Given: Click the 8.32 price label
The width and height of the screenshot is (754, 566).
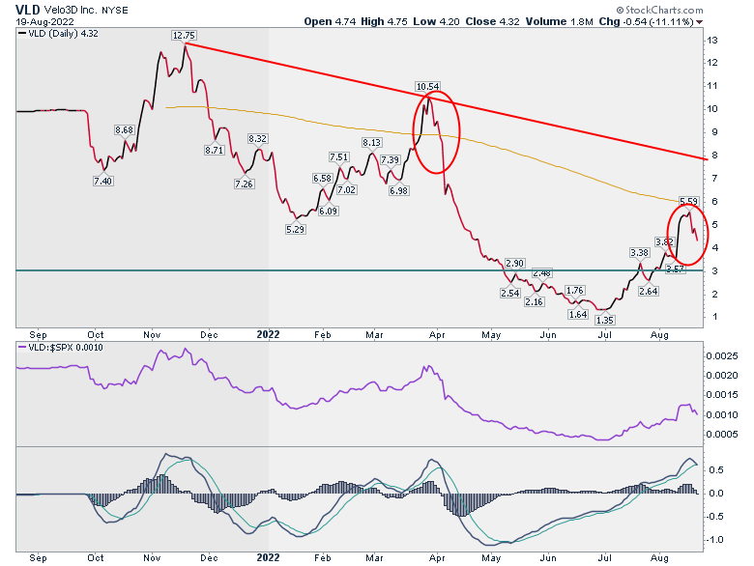Looking at the screenshot, I should tap(257, 138).
